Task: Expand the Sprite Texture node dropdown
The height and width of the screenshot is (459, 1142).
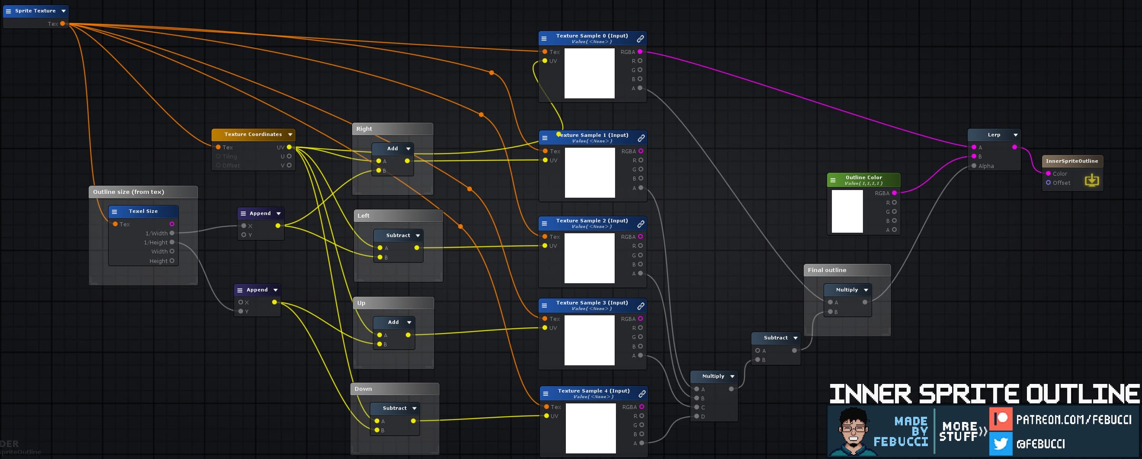Action: point(63,11)
